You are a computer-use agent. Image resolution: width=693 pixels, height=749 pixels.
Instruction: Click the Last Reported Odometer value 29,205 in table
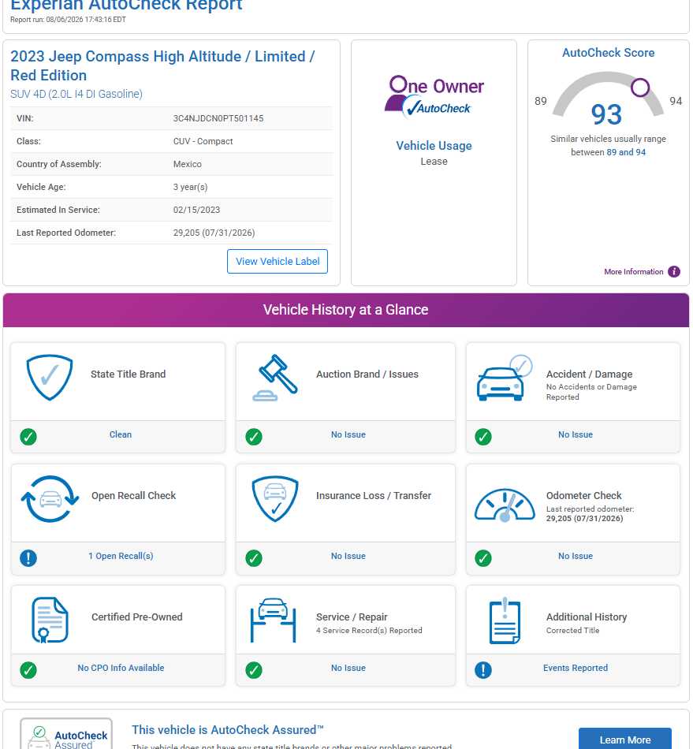(x=214, y=233)
